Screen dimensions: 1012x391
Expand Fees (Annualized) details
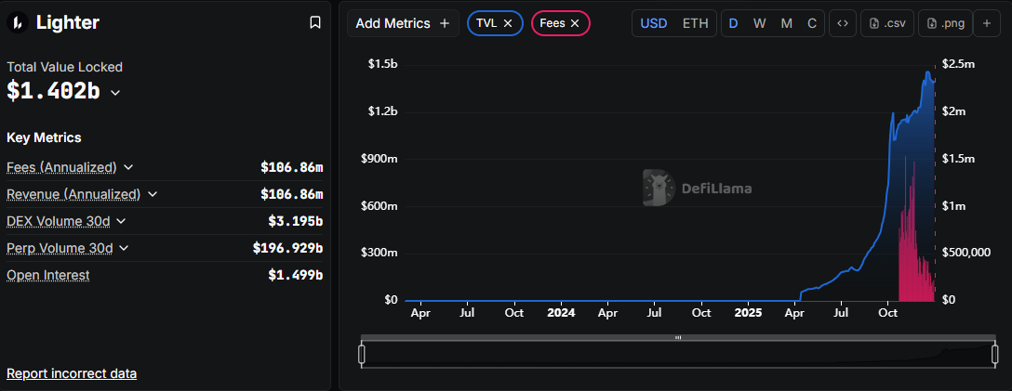click(x=128, y=167)
